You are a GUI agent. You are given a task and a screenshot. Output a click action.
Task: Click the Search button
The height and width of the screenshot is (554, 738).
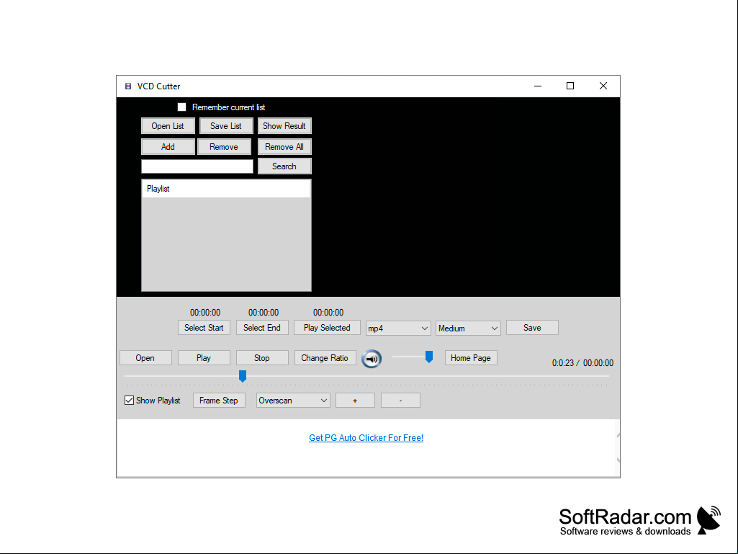[x=284, y=166]
